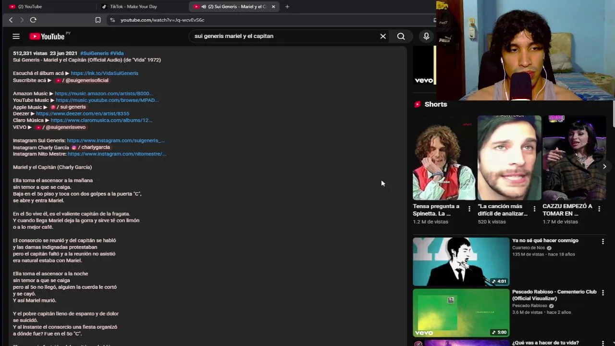Open menu for Ya no sé qué hacer conmigo
Screen dimensions: 615x346
point(603,241)
